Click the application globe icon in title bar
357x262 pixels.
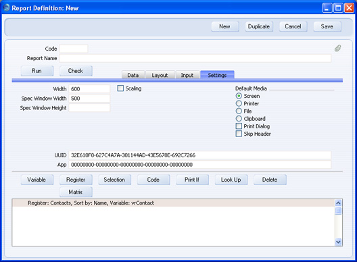pos(6,7)
